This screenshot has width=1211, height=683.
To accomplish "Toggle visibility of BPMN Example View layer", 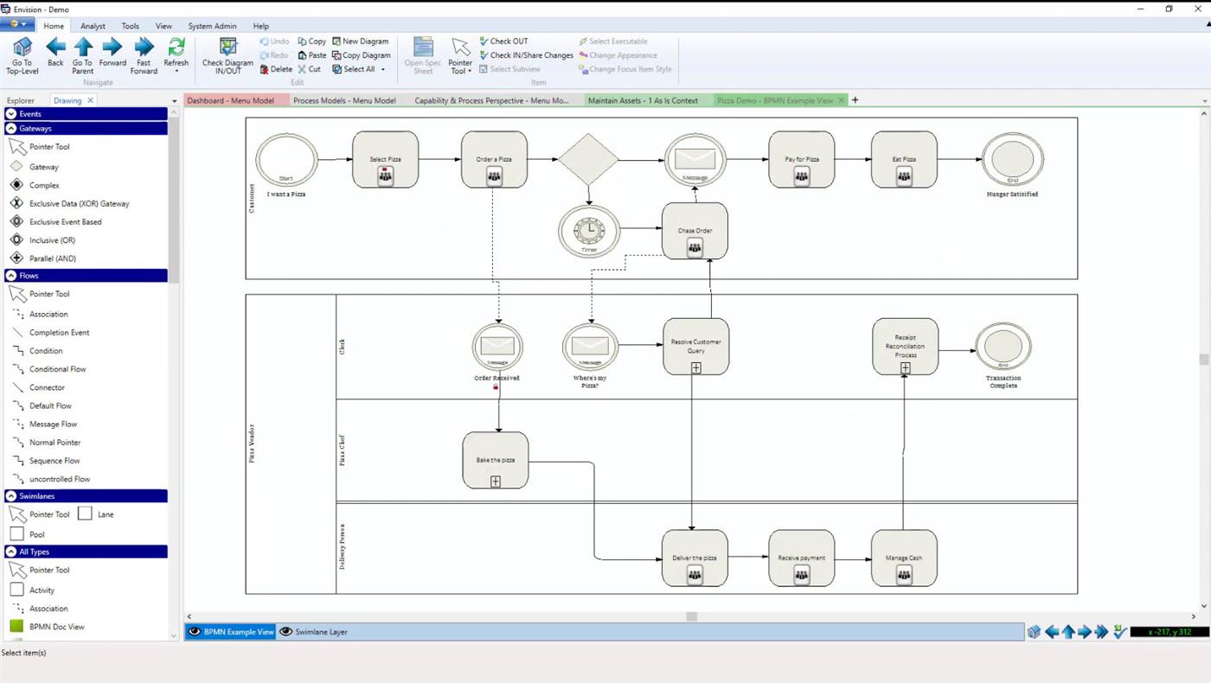I will point(195,632).
